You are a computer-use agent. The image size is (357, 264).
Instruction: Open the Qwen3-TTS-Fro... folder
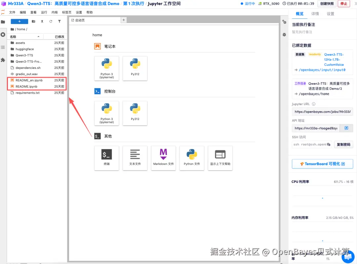[x=37, y=62]
